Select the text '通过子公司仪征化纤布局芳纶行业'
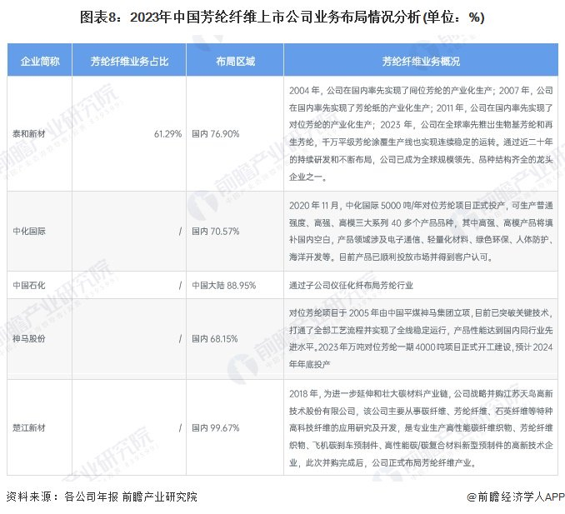The height and width of the screenshot is (514, 565). click(351, 285)
